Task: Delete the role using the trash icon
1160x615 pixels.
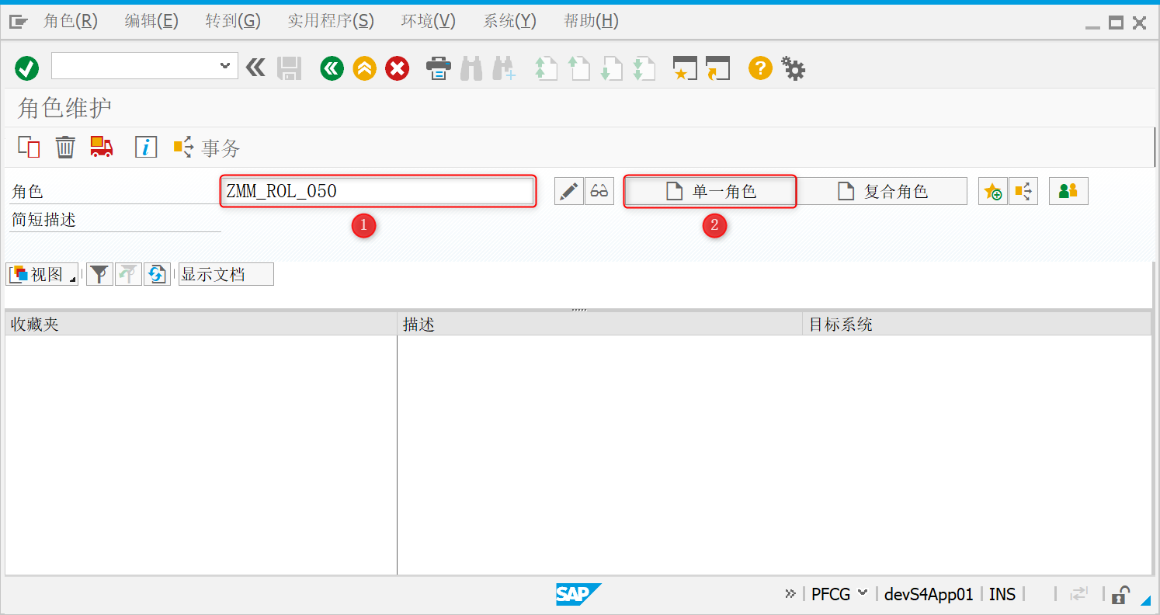Action: coord(65,147)
